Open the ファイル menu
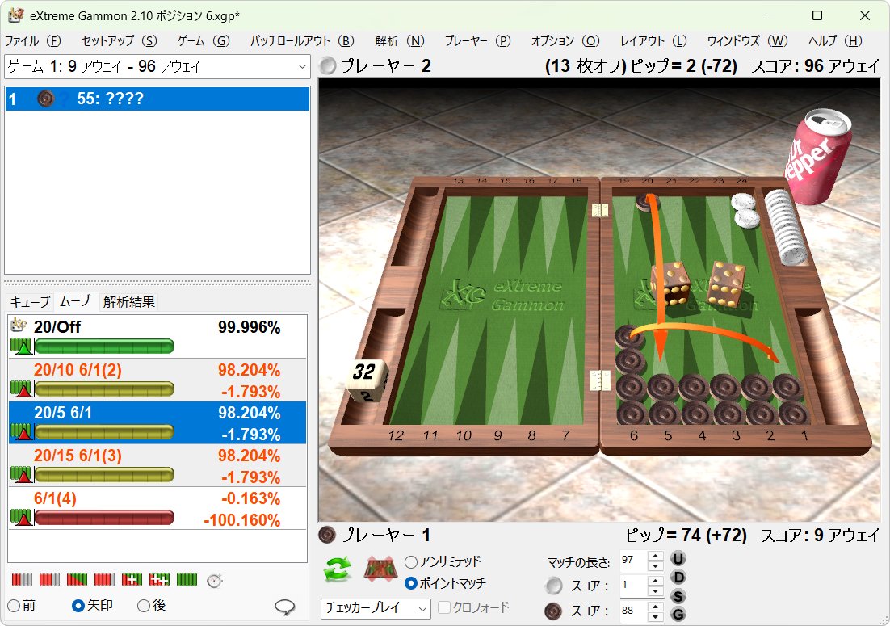Screen dimensions: 890x626 (x=32, y=41)
